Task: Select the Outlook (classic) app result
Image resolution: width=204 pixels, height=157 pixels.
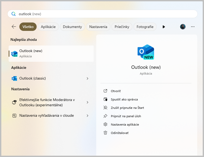Action: coord(51,78)
